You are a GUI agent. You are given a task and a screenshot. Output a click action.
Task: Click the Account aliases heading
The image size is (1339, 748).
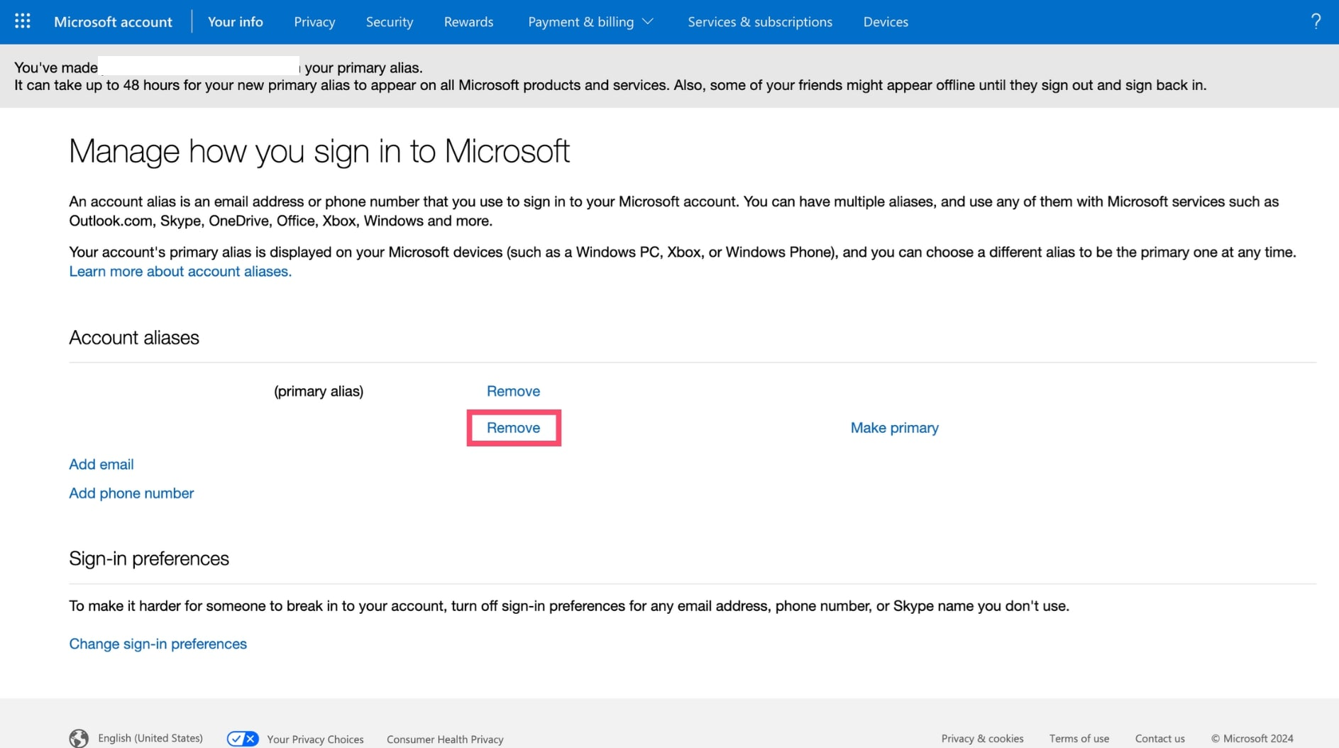click(x=134, y=337)
